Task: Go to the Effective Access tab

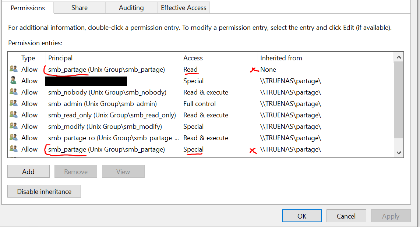Action: pos(183,7)
